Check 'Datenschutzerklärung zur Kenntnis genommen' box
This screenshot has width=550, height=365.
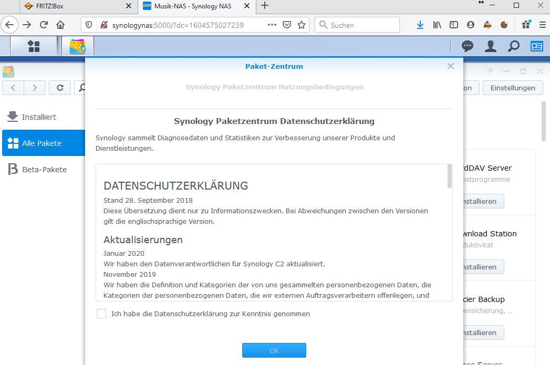(x=101, y=314)
